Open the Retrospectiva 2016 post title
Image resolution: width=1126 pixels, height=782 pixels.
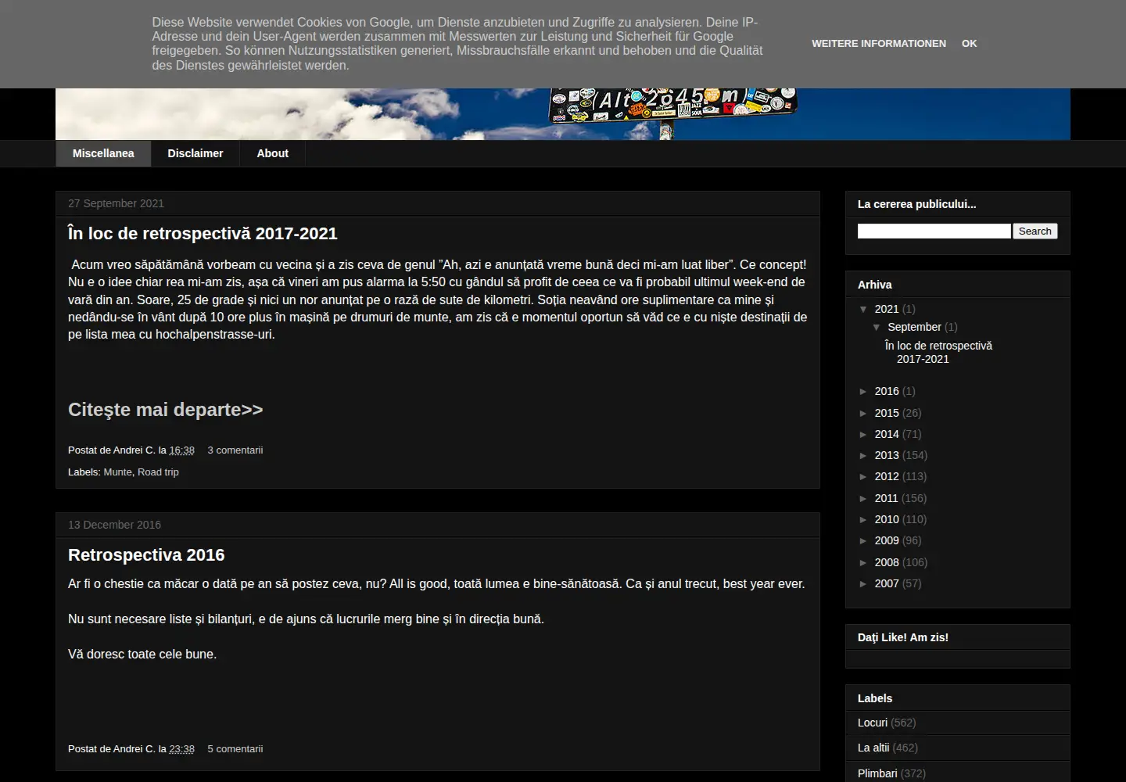(146, 555)
